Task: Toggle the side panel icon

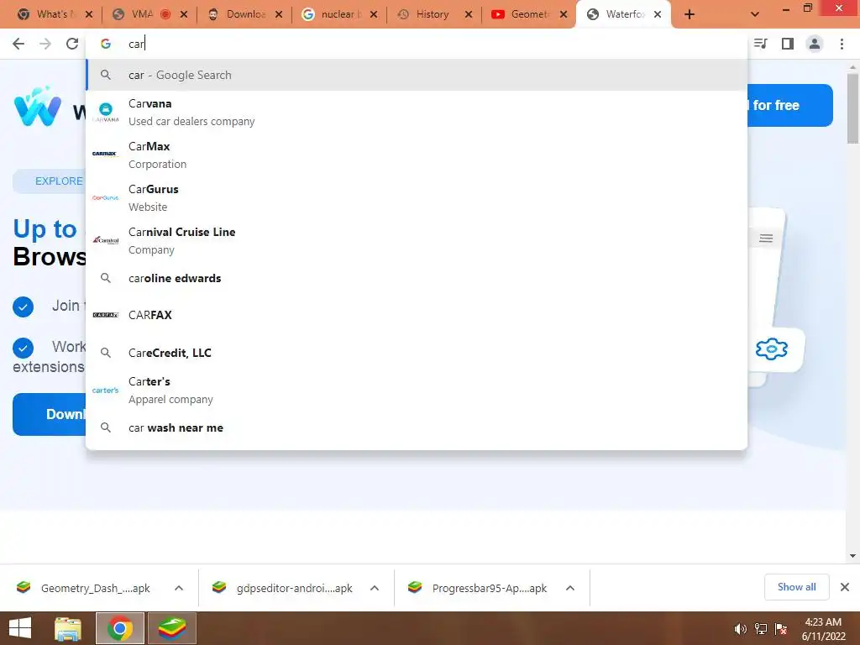Action: tap(788, 44)
